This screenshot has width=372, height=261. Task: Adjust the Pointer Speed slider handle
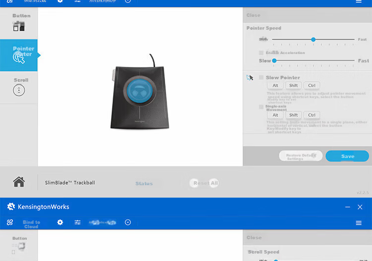click(x=313, y=39)
